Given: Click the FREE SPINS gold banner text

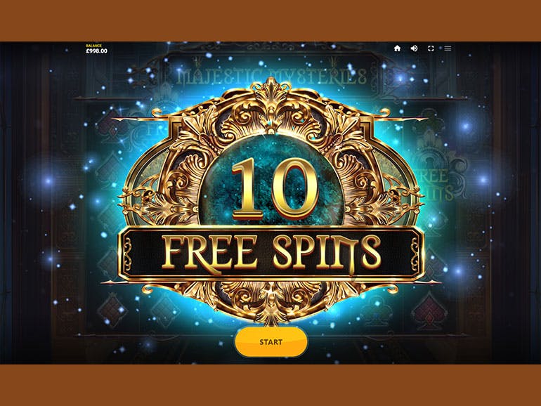Looking at the screenshot, I should (271, 251).
